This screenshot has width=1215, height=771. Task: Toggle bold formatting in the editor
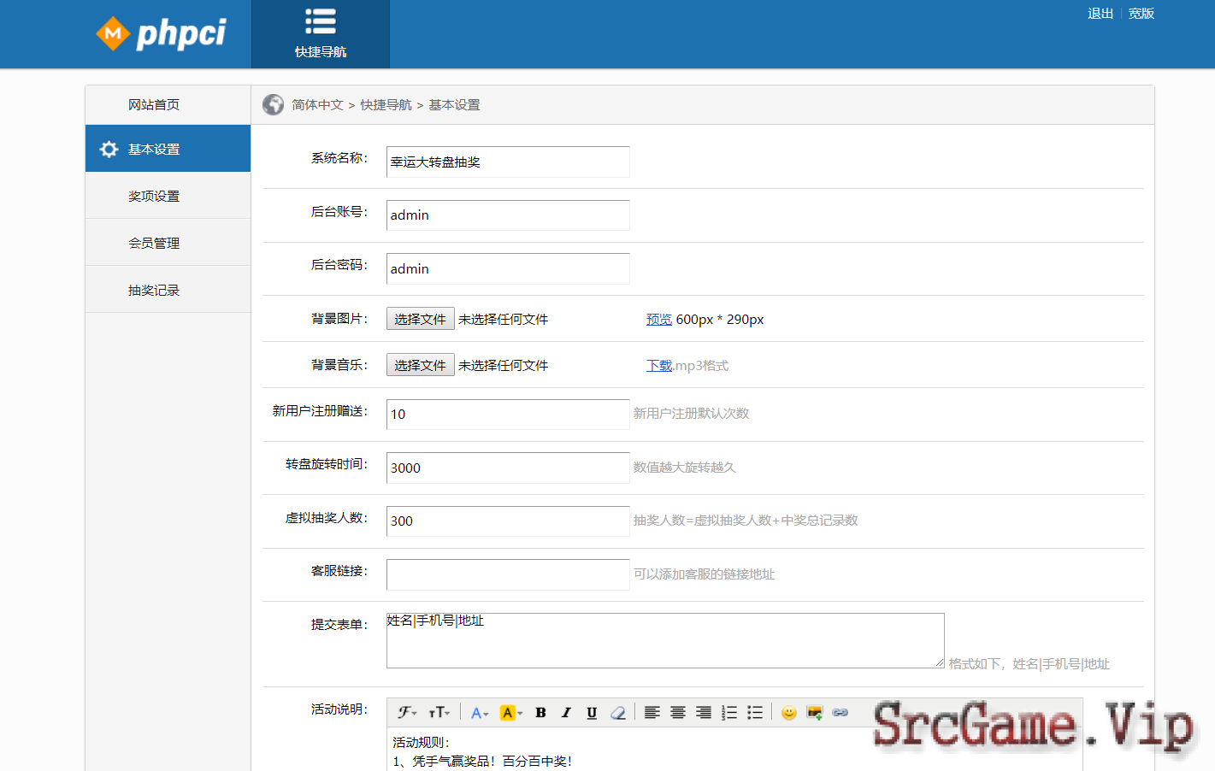(540, 713)
